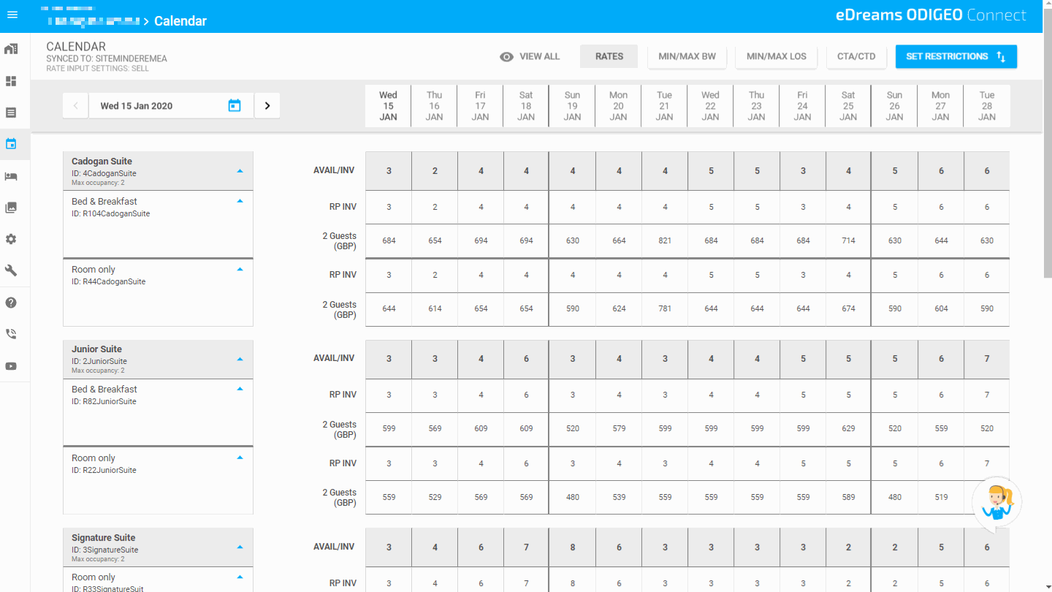Click Cadogan Suite Room only 781 rate
Viewport: 1052px width, 592px height.
point(665,309)
